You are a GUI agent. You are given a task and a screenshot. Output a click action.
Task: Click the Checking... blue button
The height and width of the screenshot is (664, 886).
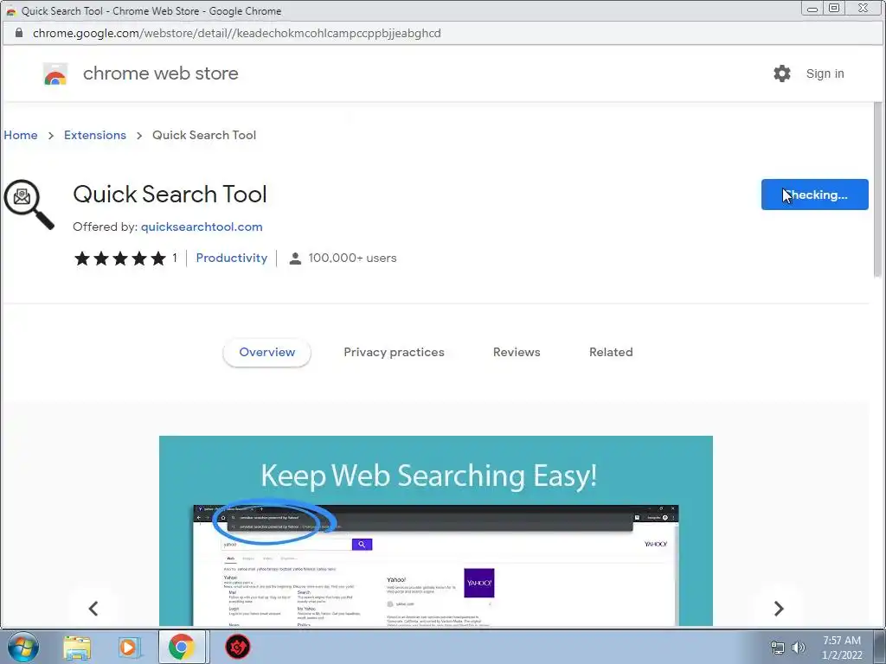click(814, 195)
